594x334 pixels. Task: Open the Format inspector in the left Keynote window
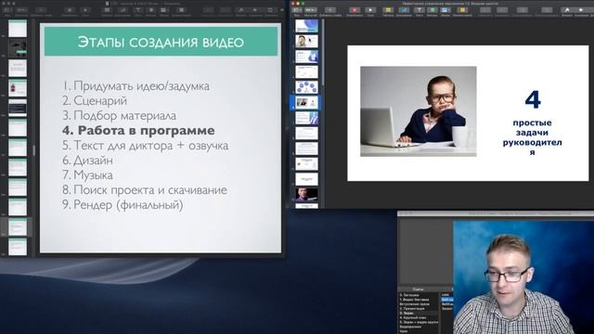241,10
